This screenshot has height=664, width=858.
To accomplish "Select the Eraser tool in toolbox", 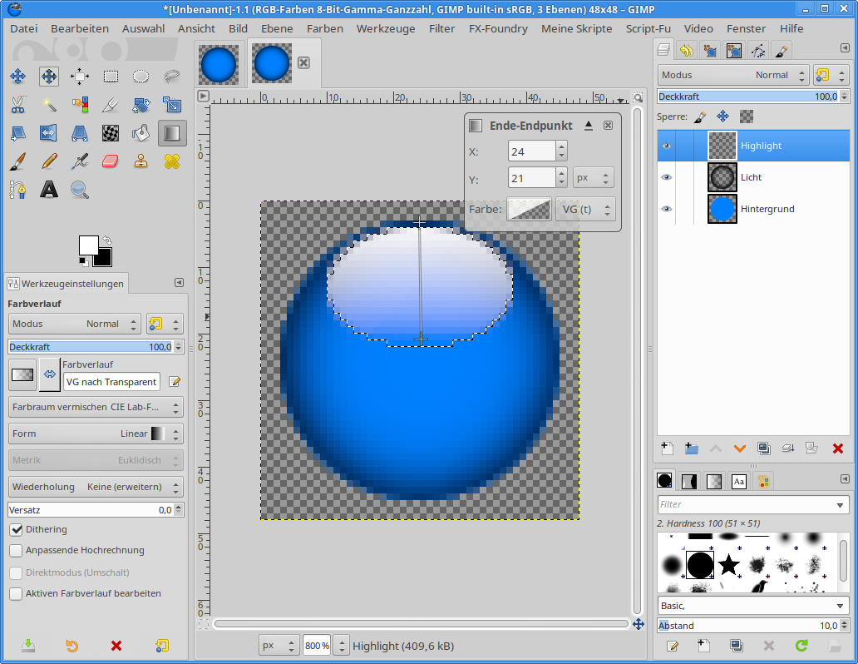I will coord(110,161).
